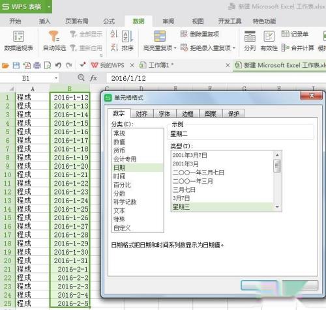This screenshot has height=310, width=326.
Task: Select 时间 in category list
Action: click(x=138, y=176)
